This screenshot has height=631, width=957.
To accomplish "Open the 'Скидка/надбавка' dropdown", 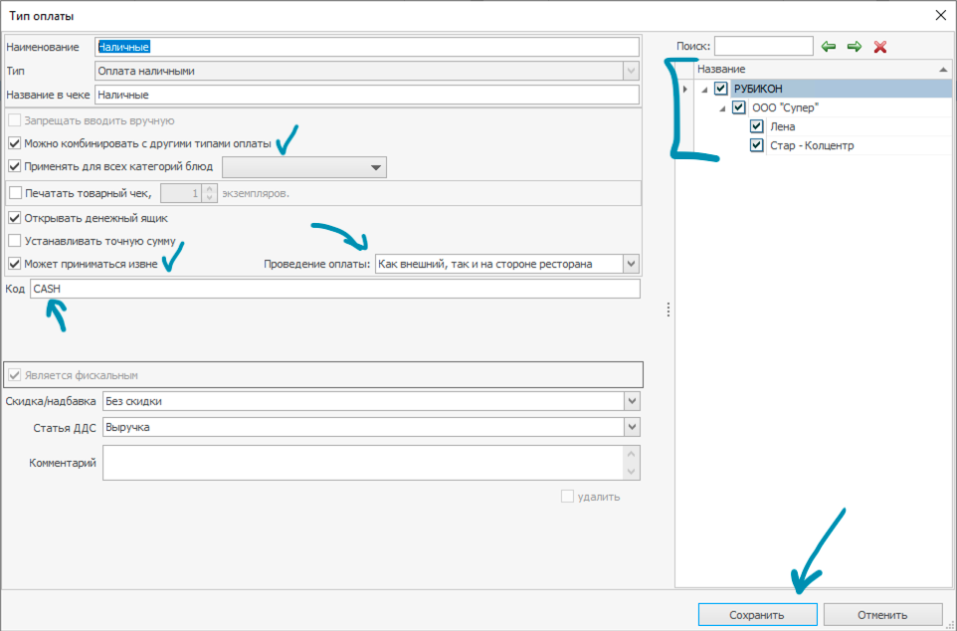I will tap(631, 401).
